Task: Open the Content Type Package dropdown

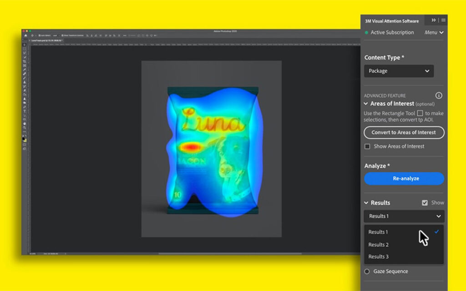Action: pos(399,71)
